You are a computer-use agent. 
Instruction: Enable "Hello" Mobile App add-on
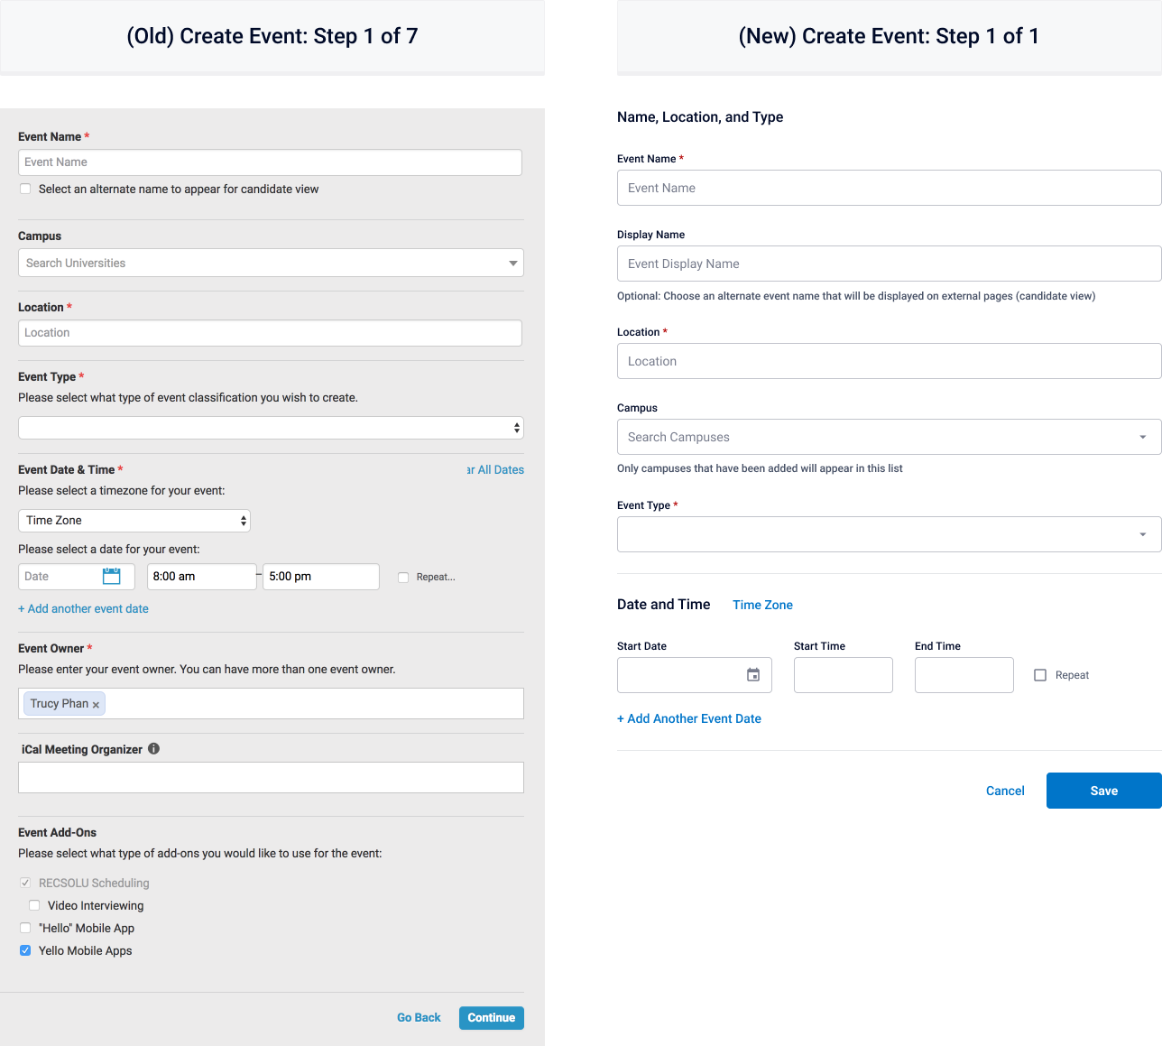pos(25,928)
